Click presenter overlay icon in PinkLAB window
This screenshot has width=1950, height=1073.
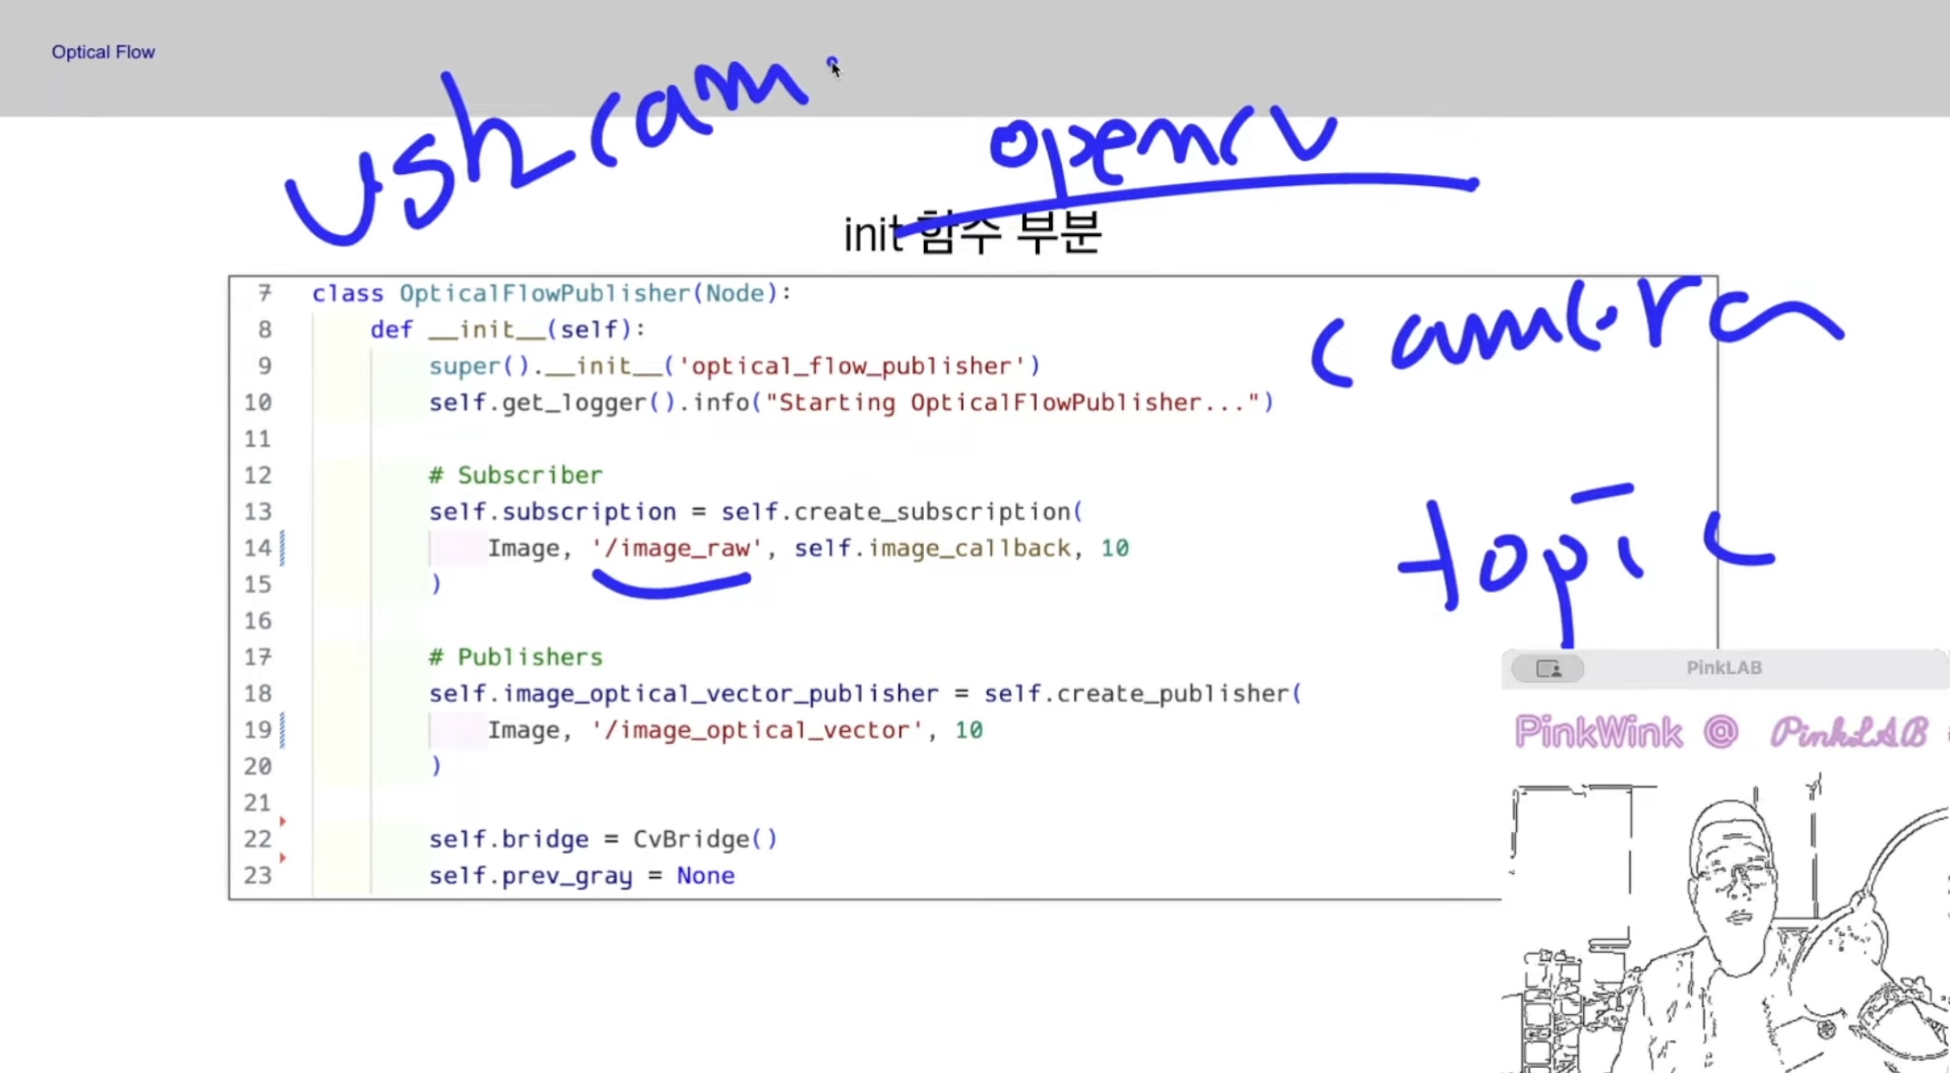pyautogui.click(x=1547, y=669)
